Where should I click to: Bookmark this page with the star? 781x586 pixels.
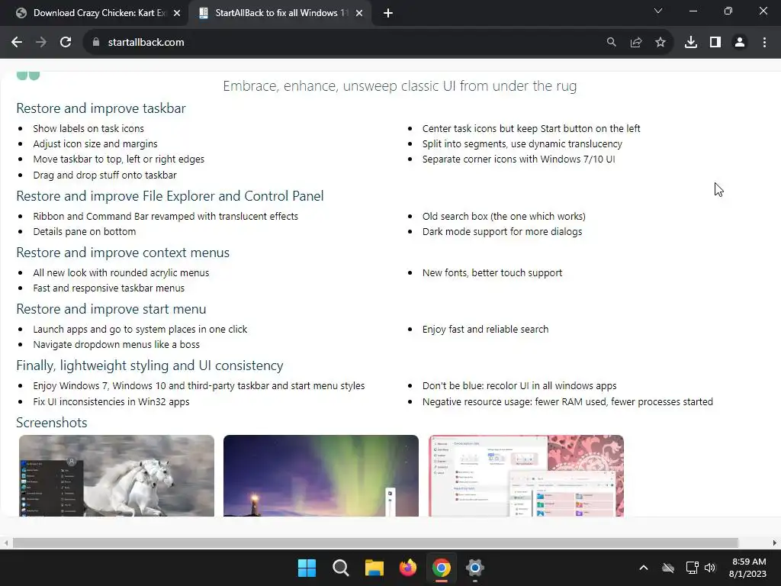pyautogui.click(x=660, y=43)
